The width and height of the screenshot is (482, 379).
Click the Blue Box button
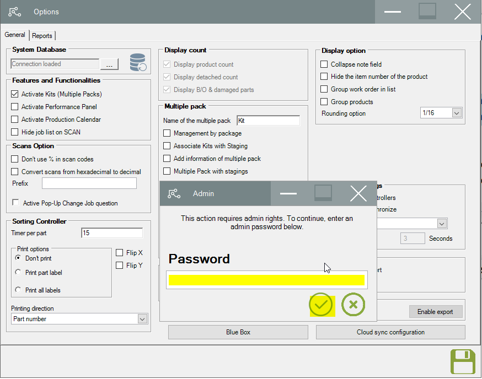click(x=238, y=332)
